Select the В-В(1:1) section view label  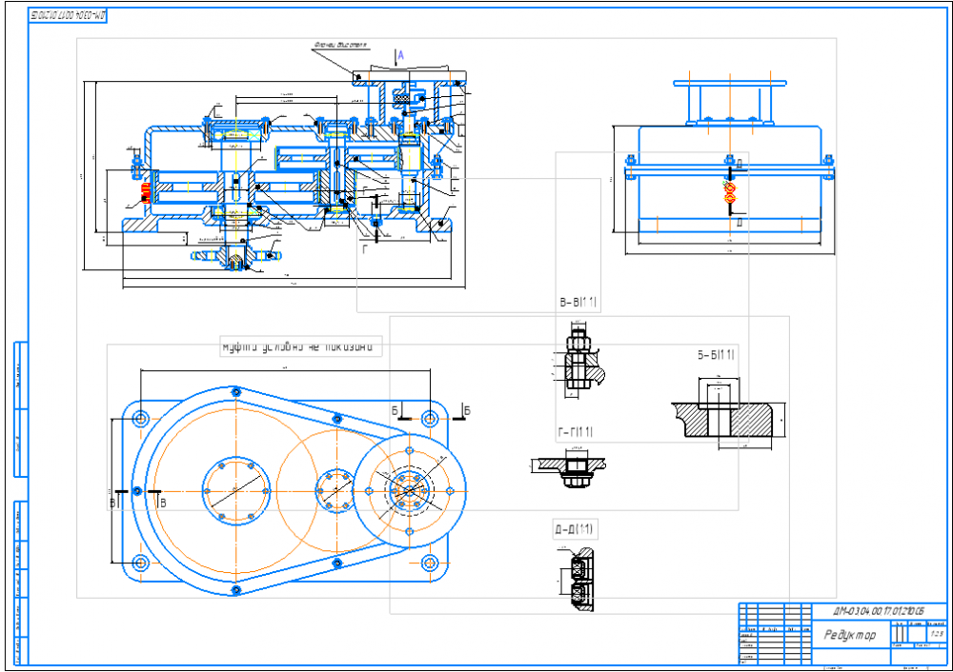578,303
